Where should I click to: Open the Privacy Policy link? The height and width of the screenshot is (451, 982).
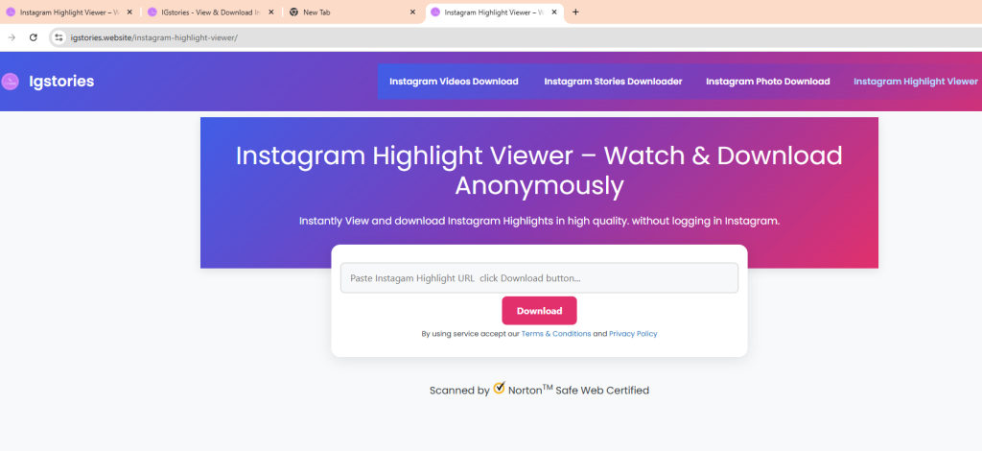tap(633, 334)
